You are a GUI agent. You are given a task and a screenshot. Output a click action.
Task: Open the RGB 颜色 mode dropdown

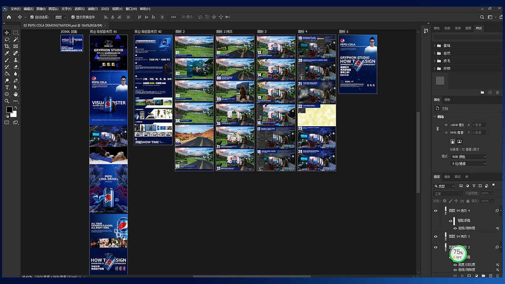tap(468, 157)
